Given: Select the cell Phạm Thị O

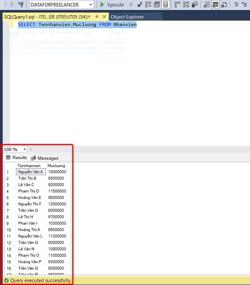Looking at the screenshot, I should click(31, 255).
